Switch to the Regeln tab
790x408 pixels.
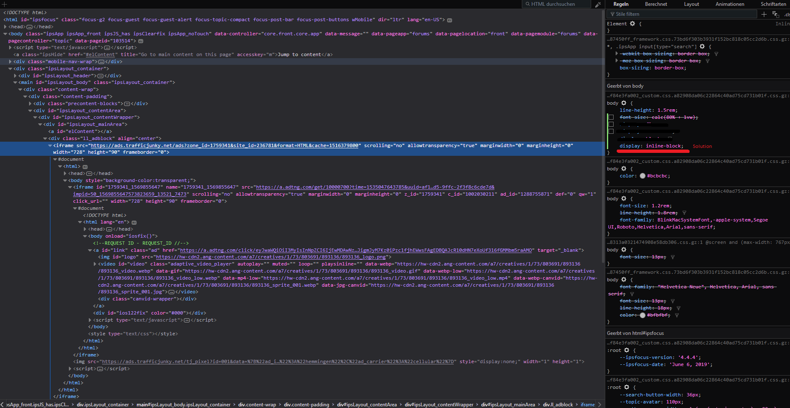tap(621, 4)
